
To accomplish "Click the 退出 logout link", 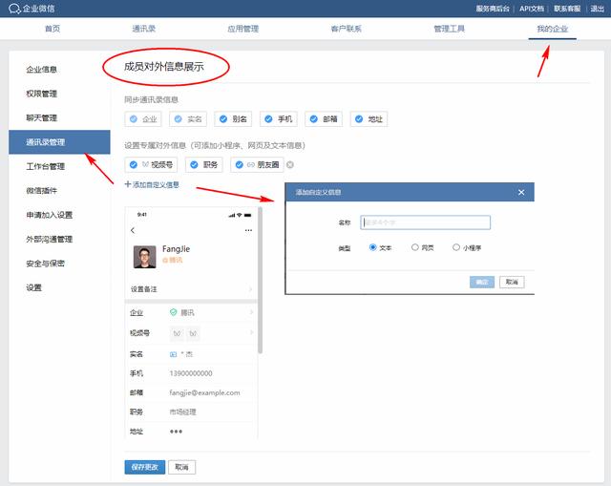I will click(597, 9).
